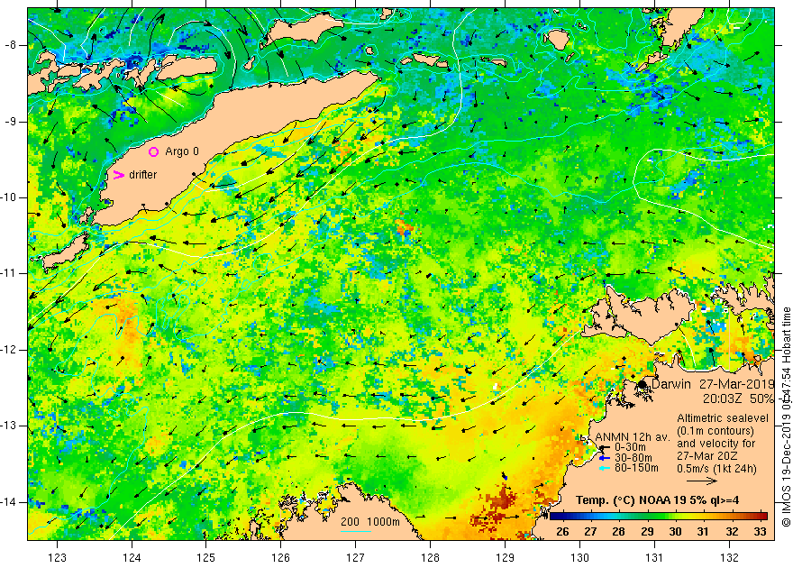Click the dark blue end of temperature colorbar

555,517
